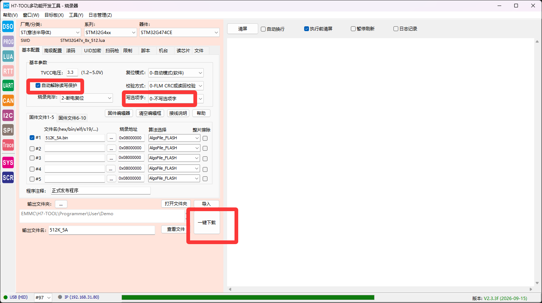The image size is (542, 303).
Task: Toggle 自动解除读写保护 checkbox
Action: coord(38,86)
